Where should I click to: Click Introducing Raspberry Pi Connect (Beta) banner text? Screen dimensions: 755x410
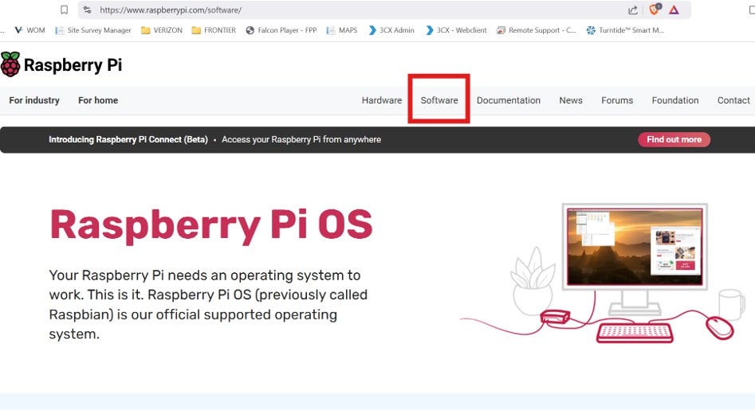[x=128, y=139]
